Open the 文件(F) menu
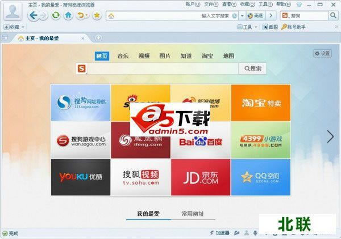The width and height of the screenshot is (341, 239). [211, 4]
